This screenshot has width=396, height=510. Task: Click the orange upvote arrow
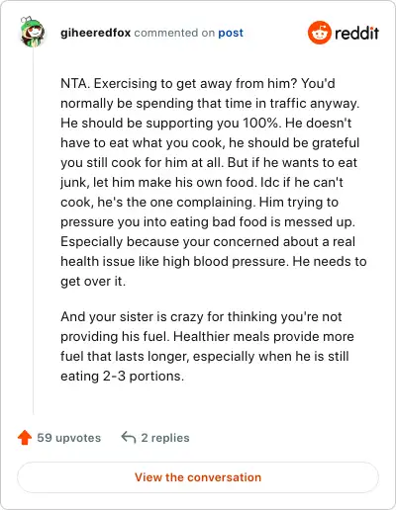[x=25, y=438]
